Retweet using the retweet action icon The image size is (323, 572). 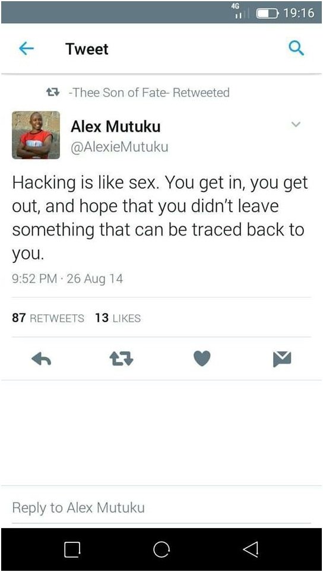tap(122, 359)
